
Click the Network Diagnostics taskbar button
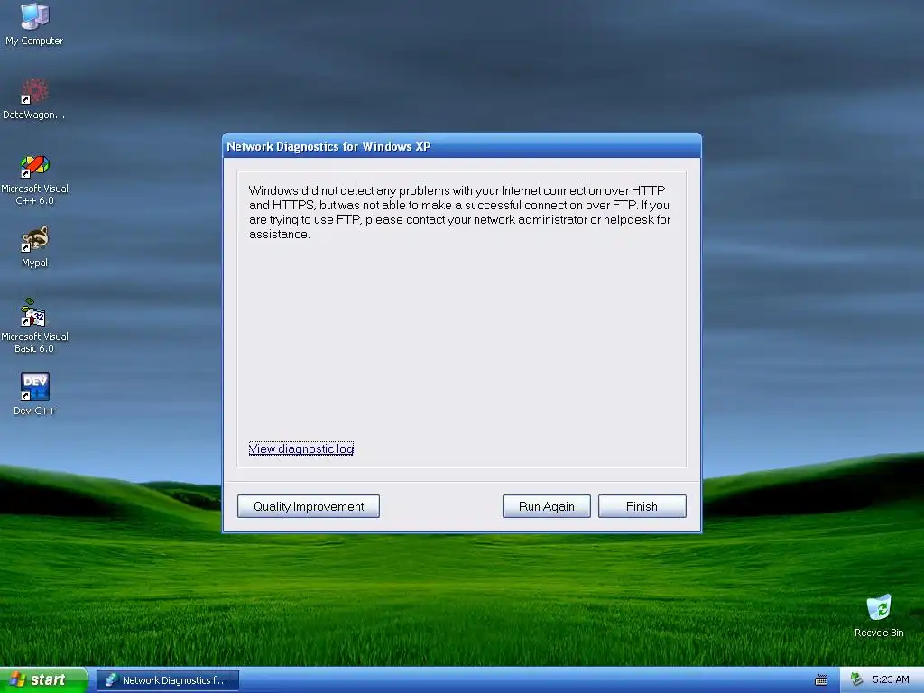[x=168, y=680]
